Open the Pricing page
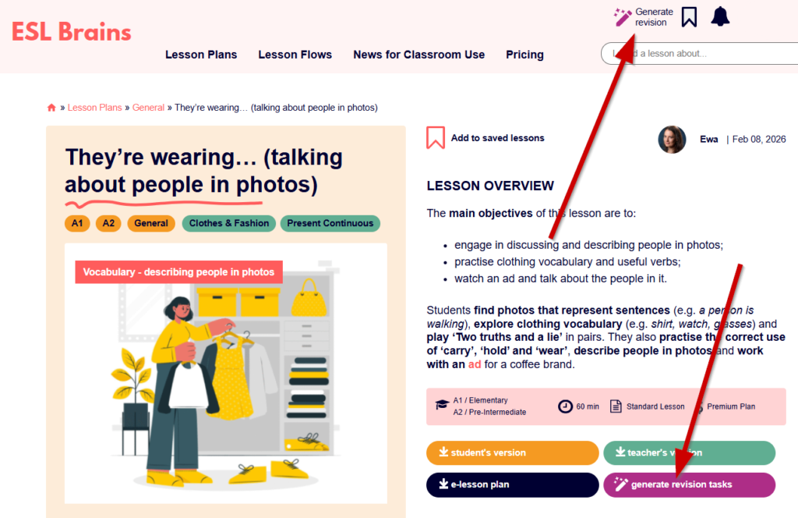This screenshot has width=798, height=518. coord(524,55)
